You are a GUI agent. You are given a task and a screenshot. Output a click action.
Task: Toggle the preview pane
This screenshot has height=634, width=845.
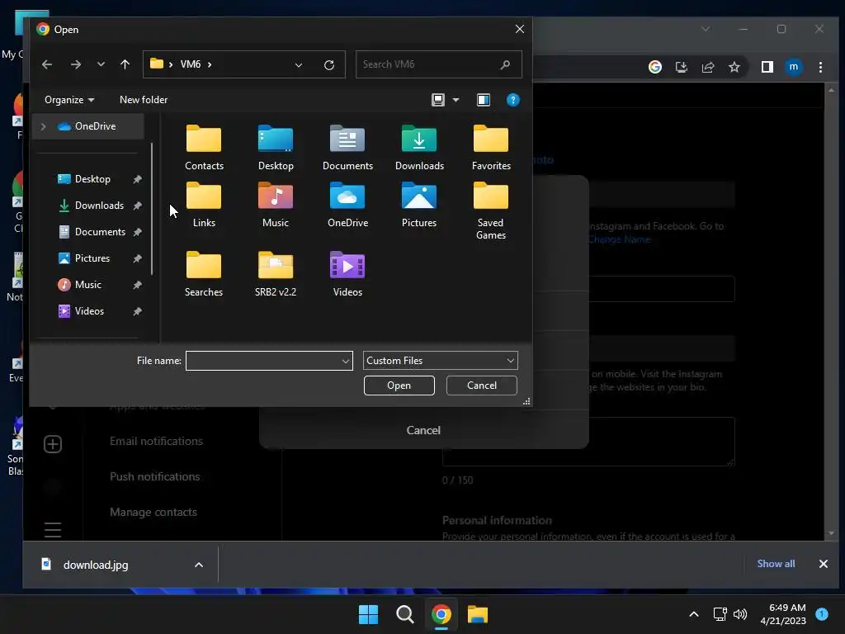pyautogui.click(x=484, y=100)
